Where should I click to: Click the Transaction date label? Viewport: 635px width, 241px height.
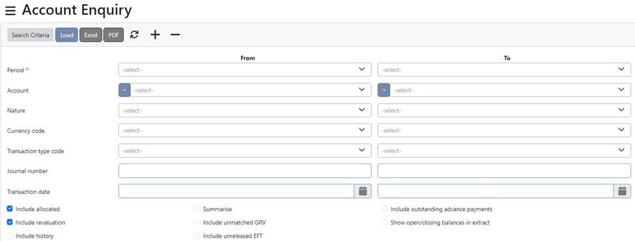click(x=29, y=191)
